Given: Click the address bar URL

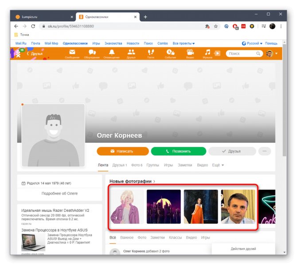Looking at the screenshot, I should point(70,26).
